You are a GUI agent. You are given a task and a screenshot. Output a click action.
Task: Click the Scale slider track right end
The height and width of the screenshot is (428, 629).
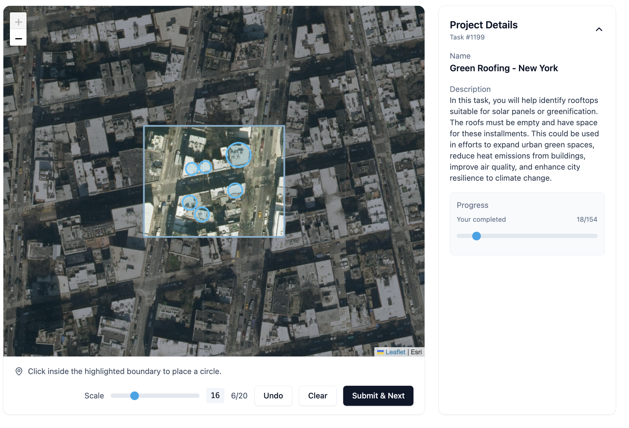pyautogui.click(x=198, y=396)
